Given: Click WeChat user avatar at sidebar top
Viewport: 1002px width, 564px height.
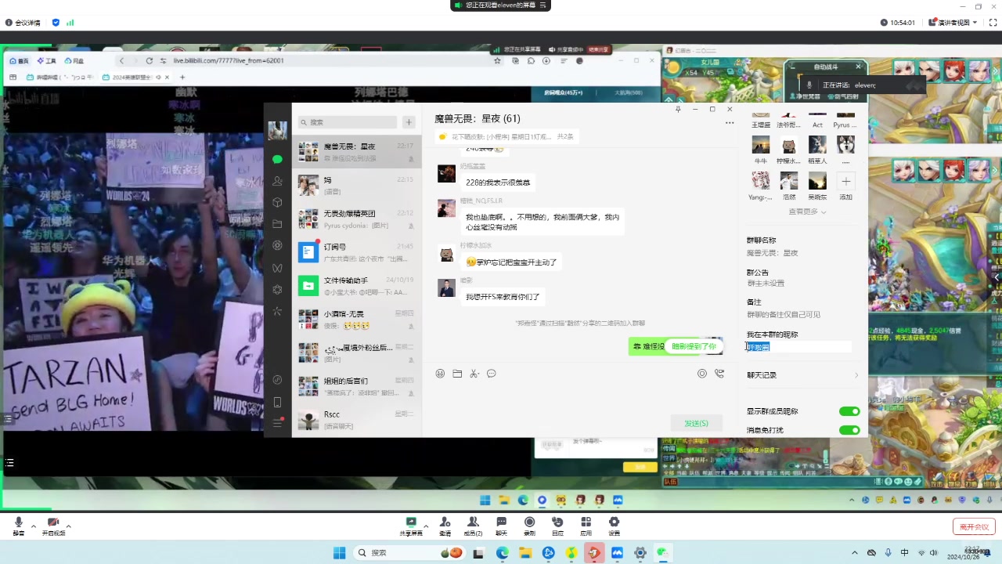Looking at the screenshot, I should point(277,130).
